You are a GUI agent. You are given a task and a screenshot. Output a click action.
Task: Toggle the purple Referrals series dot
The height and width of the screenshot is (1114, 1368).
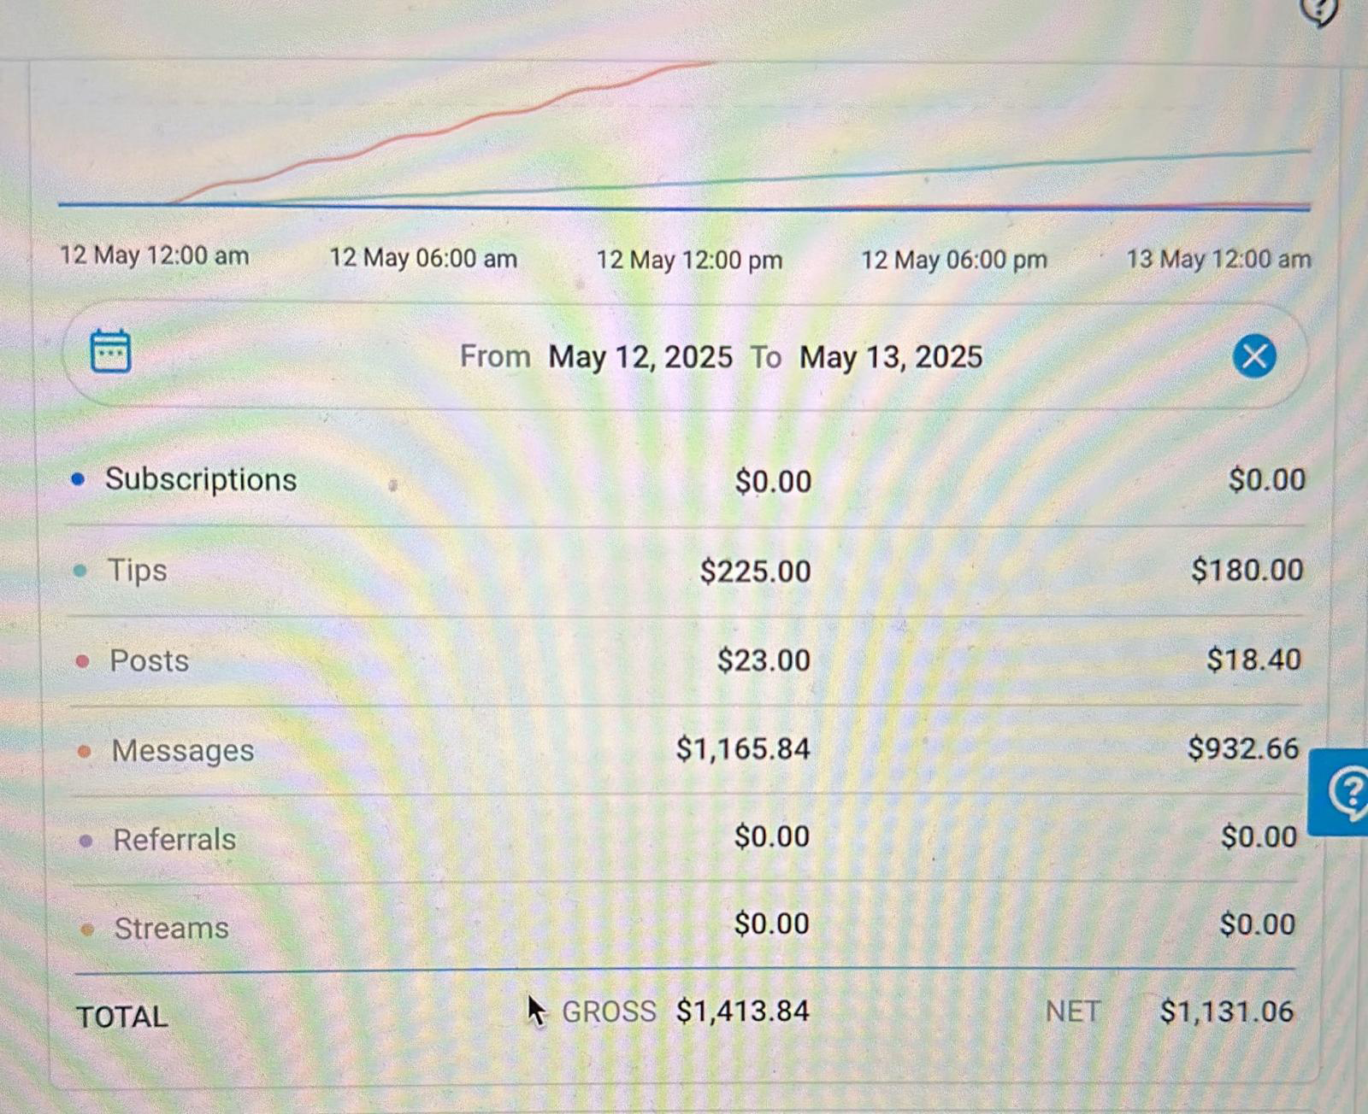(x=85, y=841)
